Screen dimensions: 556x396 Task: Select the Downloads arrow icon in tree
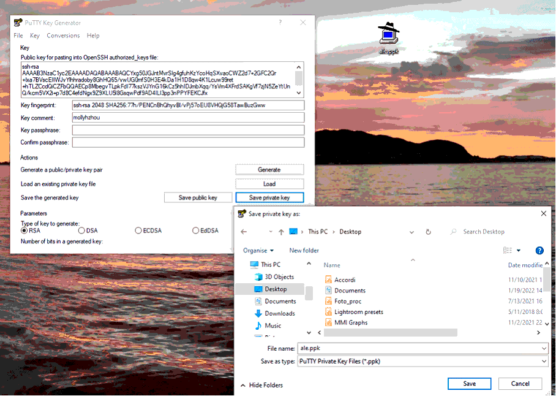point(258,313)
